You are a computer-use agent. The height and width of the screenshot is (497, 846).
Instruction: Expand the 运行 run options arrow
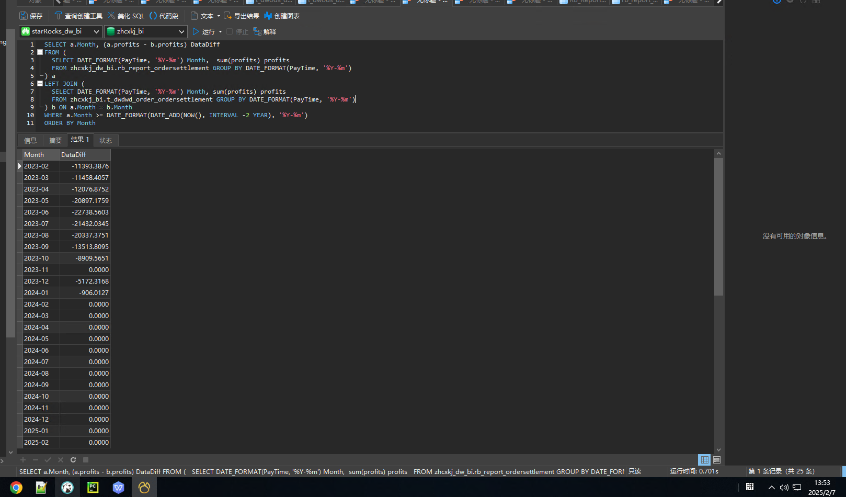[x=220, y=31]
